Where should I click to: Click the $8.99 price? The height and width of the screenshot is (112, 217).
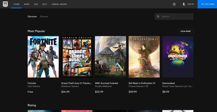pyautogui.click(x=166, y=92)
